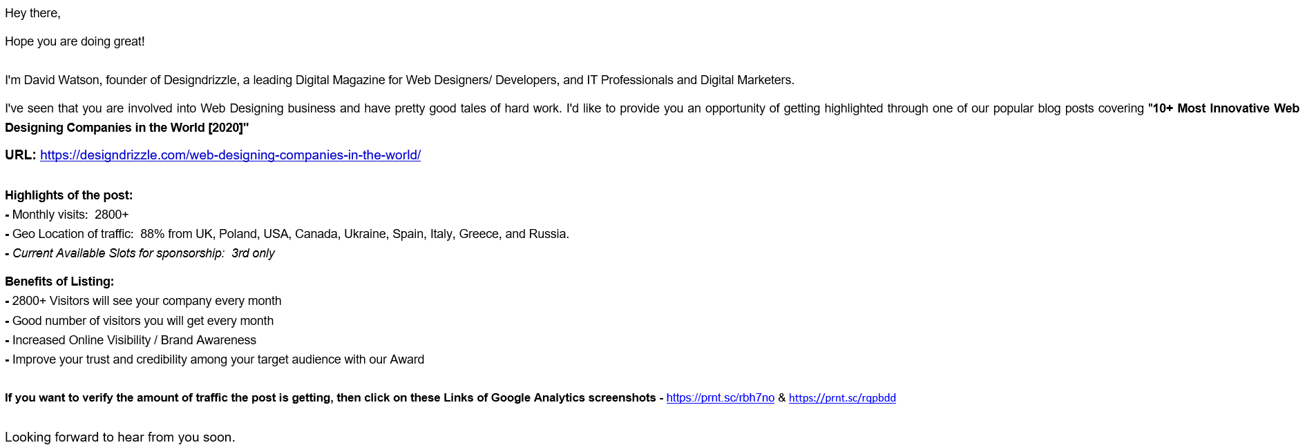The width and height of the screenshot is (1305, 445).
Task: Click the 'Monthly visits: 2800+' line
Action: tap(66, 215)
